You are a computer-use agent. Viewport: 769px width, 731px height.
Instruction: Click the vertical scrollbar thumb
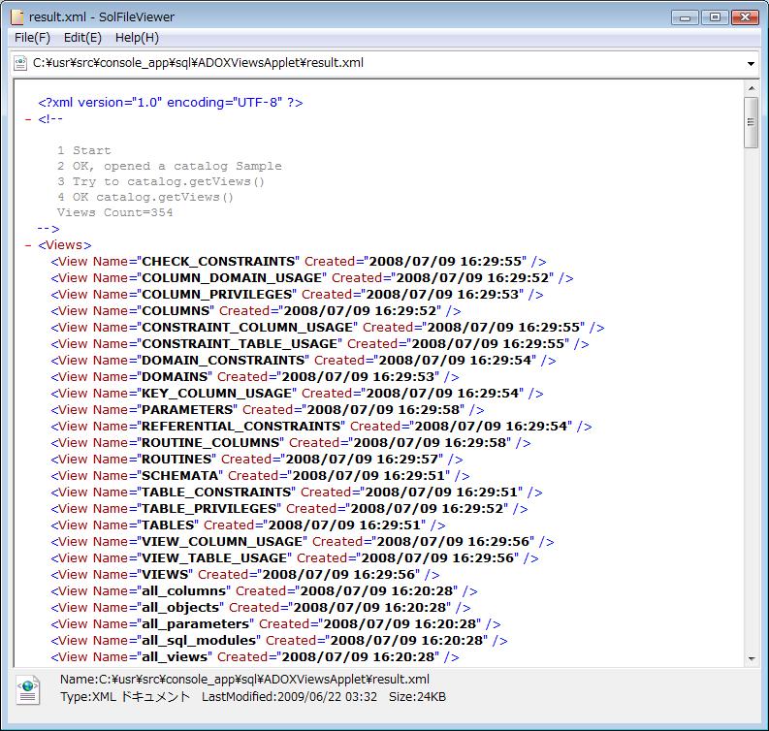pos(751,122)
